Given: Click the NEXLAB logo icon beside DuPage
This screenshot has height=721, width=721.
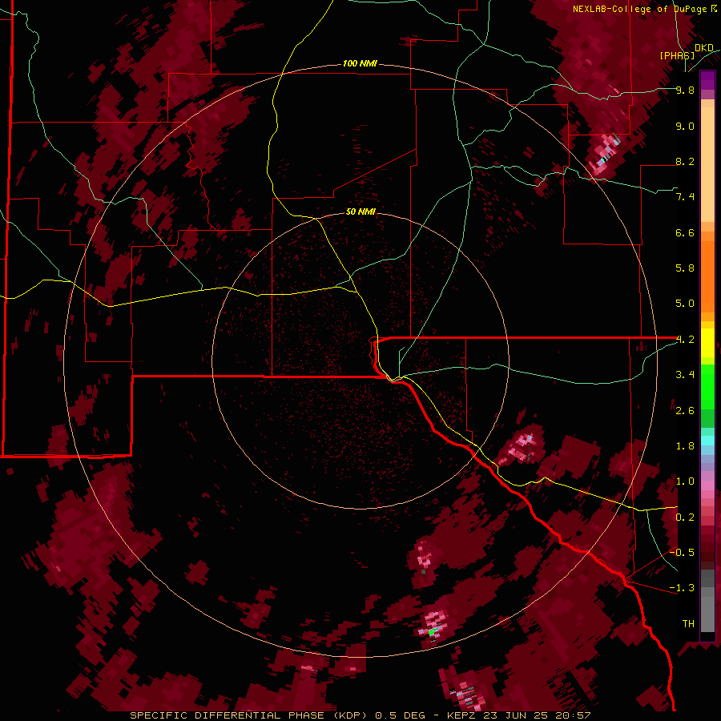Looking at the screenshot, I should pos(714,9).
